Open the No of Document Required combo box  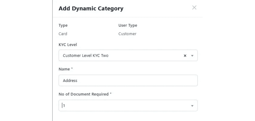click(x=128, y=105)
